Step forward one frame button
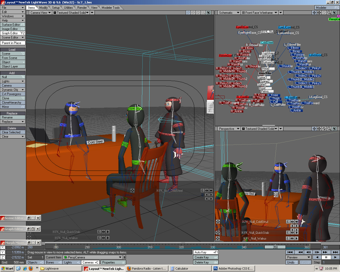The height and width of the screenshot is (272, 340). [317, 252]
